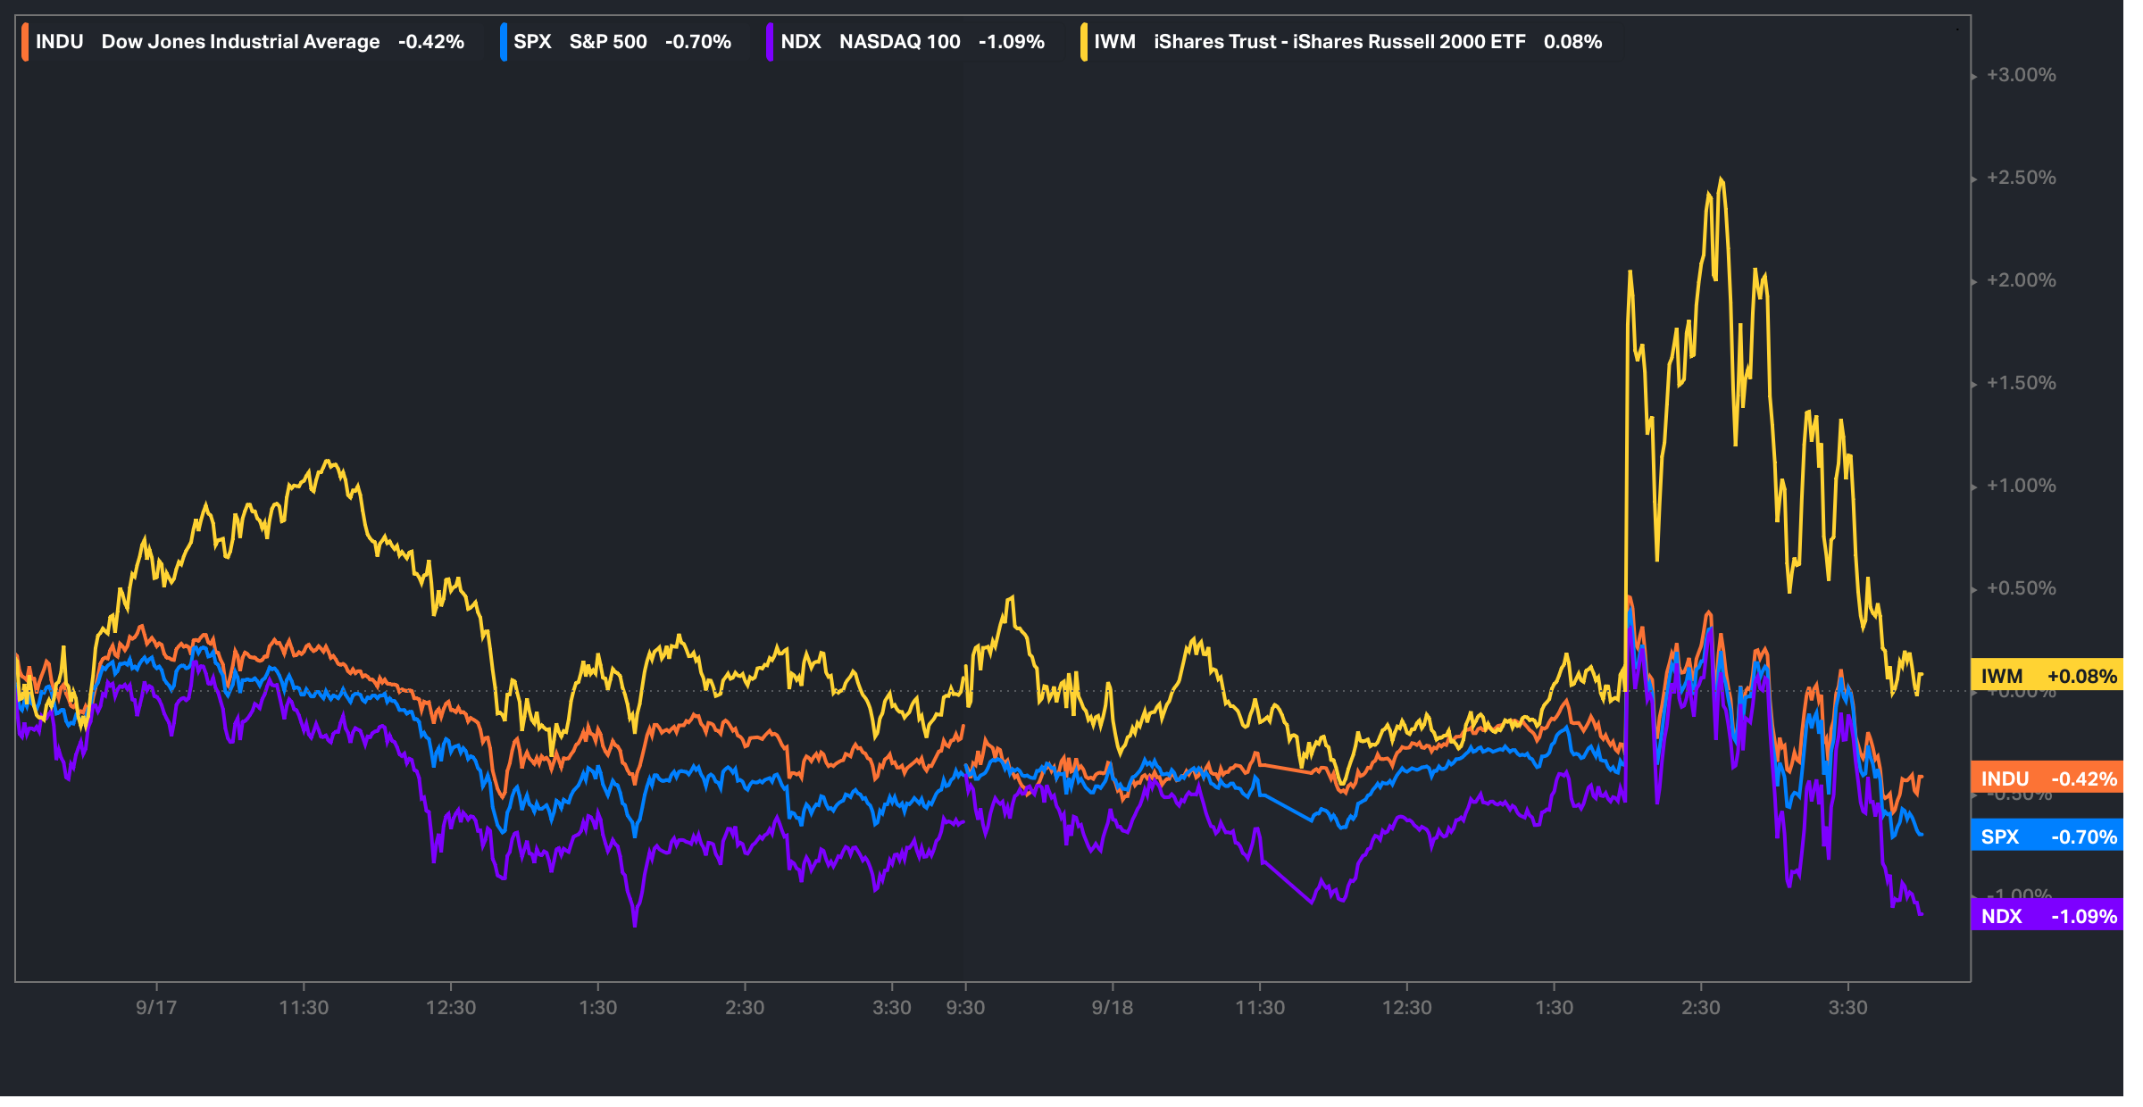Click the blue SPX -0.70% axis tag
Screen dimensions: 2143x1107
(x=2047, y=836)
